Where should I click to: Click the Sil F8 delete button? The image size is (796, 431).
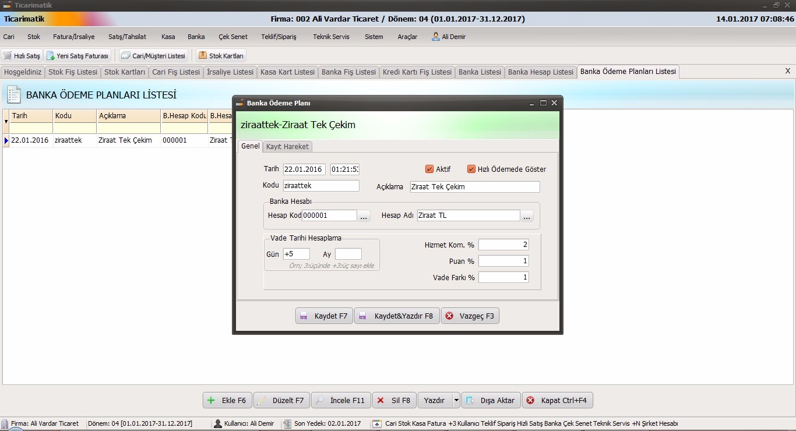[394, 400]
